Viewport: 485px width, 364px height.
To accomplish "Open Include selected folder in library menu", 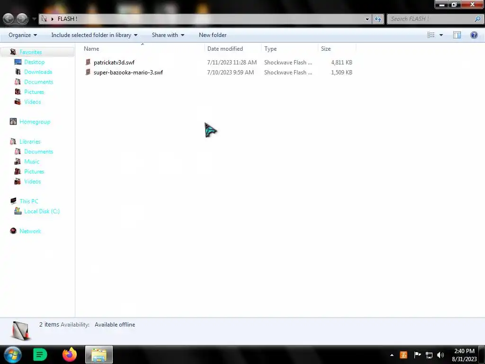I will click(x=94, y=35).
